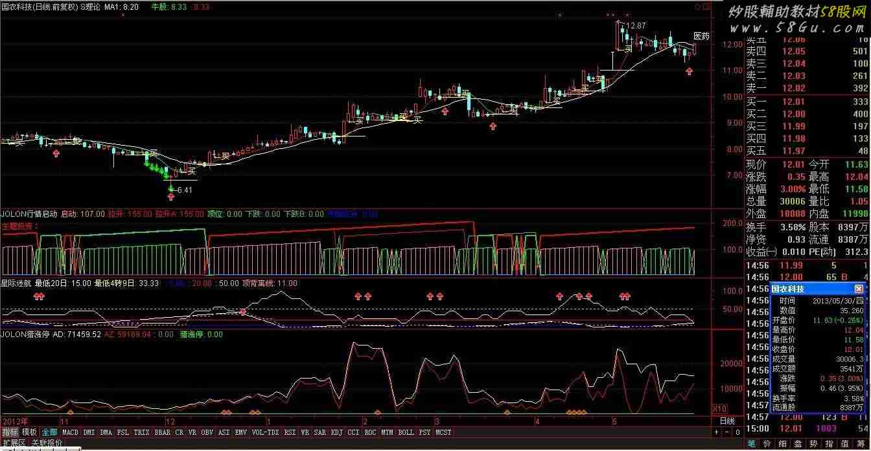The width and height of the screenshot is (871, 451).
Task: Click the plus zoom button below 日线
Action: [716, 432]
